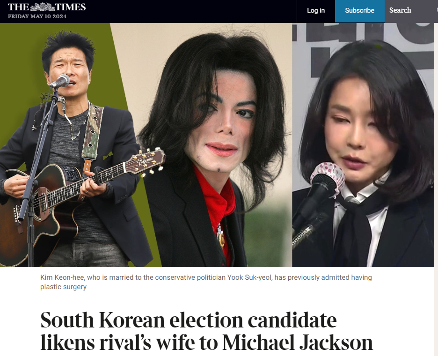Click The Times crest emblem in masthead
Viewport: 438px width, 356px height.
[x=43, y=7]
